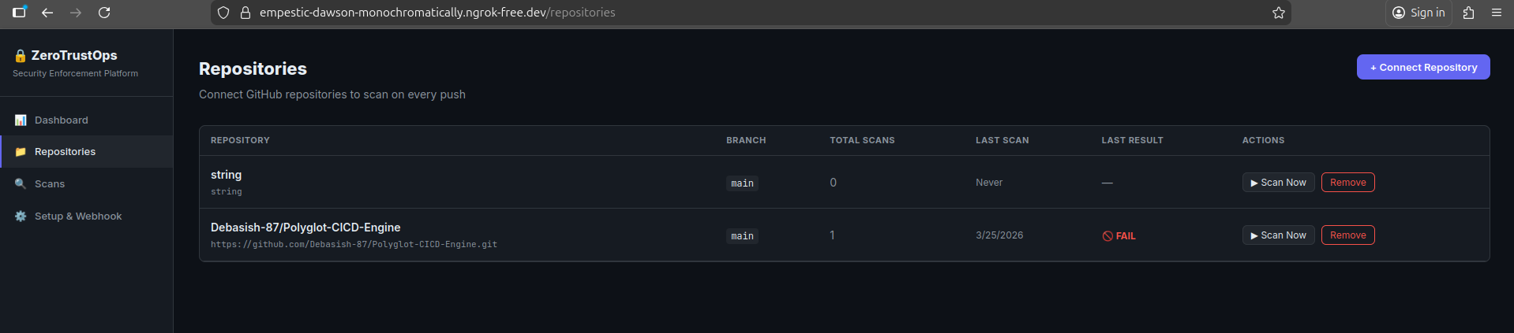Click the shield tracking protection icon

(223, 13)
